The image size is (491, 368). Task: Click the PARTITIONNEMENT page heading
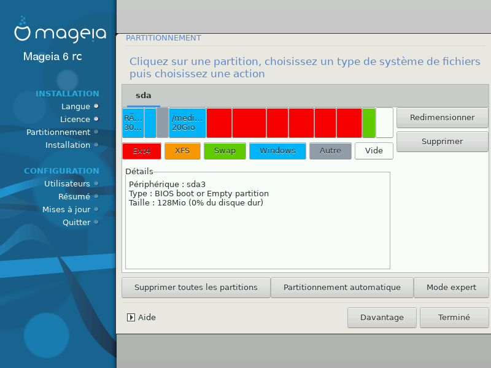click(163, 38)
